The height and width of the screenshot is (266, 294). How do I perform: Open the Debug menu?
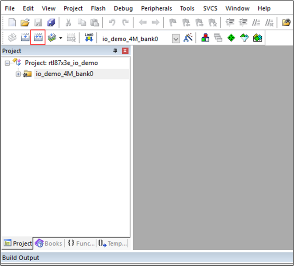pos(123,8)
